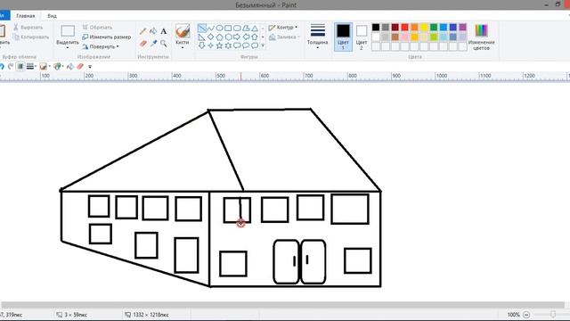Open Customize Quick Access Toolbar arrow
This screenshot has width=570, height=321.
coord(90,67)
